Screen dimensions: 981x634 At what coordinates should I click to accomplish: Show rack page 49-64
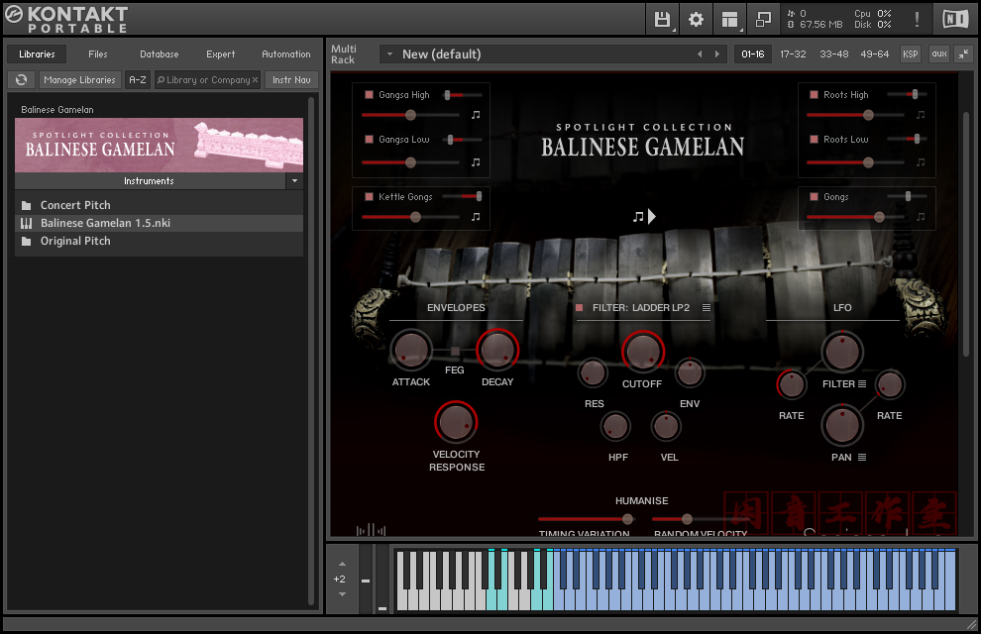click(874, 54)
